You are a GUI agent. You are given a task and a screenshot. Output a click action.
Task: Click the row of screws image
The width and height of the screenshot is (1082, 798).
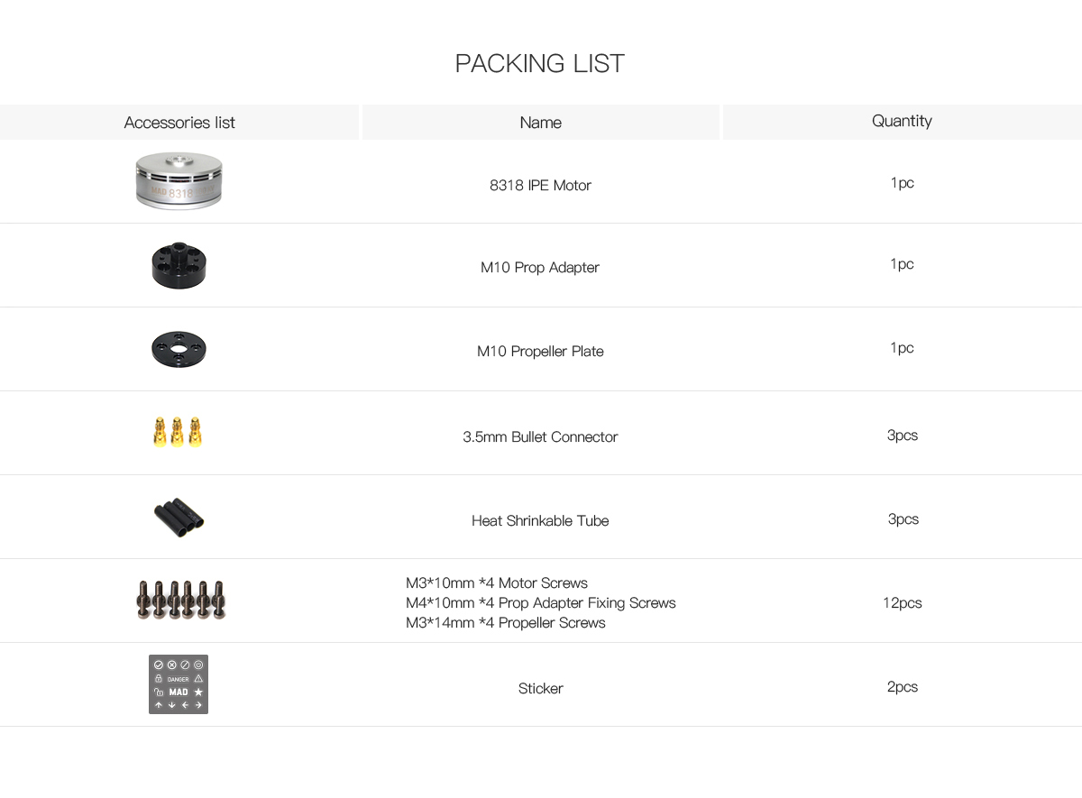click(x=181, y=600)
